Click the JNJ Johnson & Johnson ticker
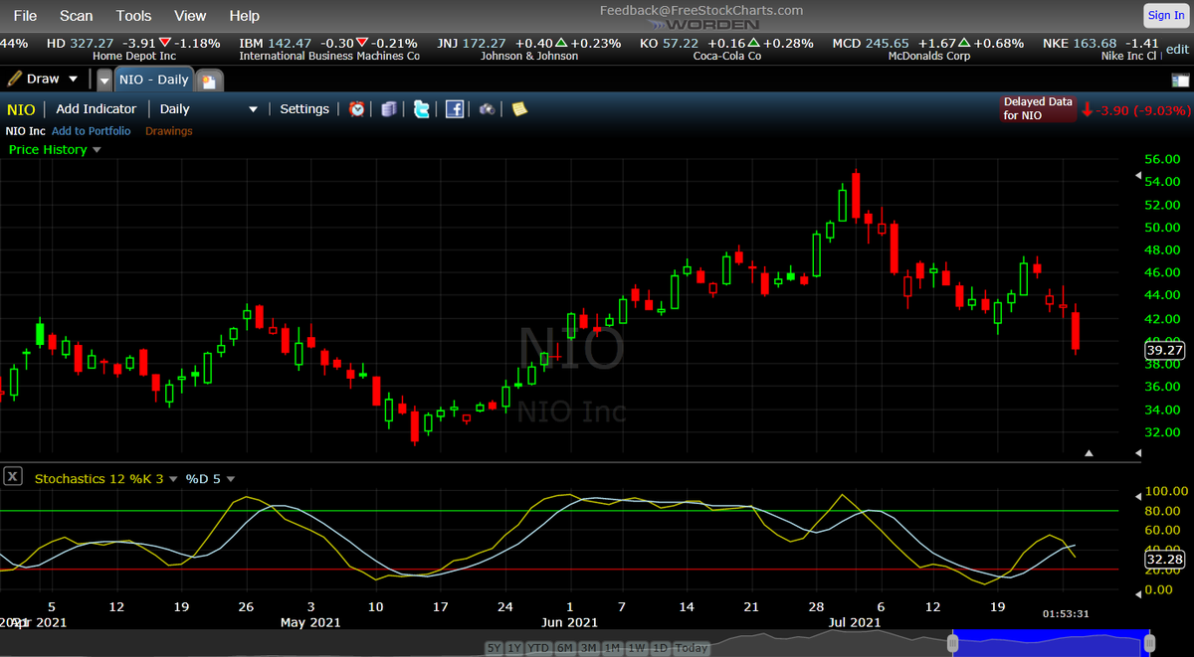 528,49
